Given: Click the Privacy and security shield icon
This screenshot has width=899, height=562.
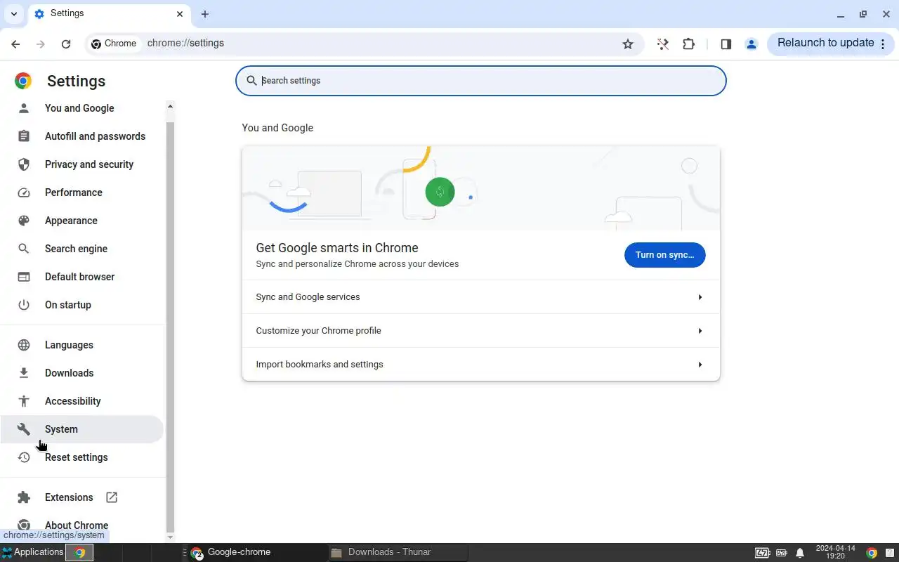Looking at the screenshot, I should [x=24, y=164].
